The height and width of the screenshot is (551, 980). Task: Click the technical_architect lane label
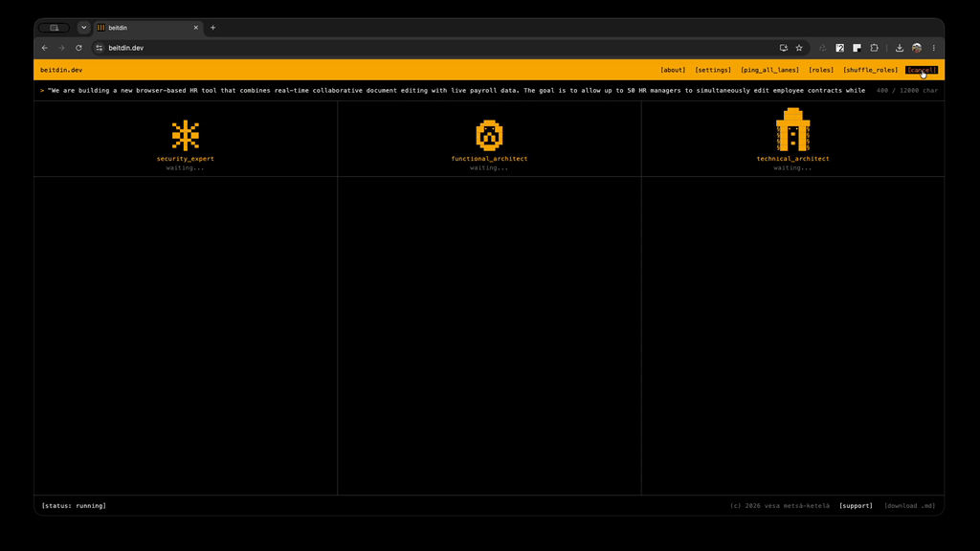coord(793,159)
